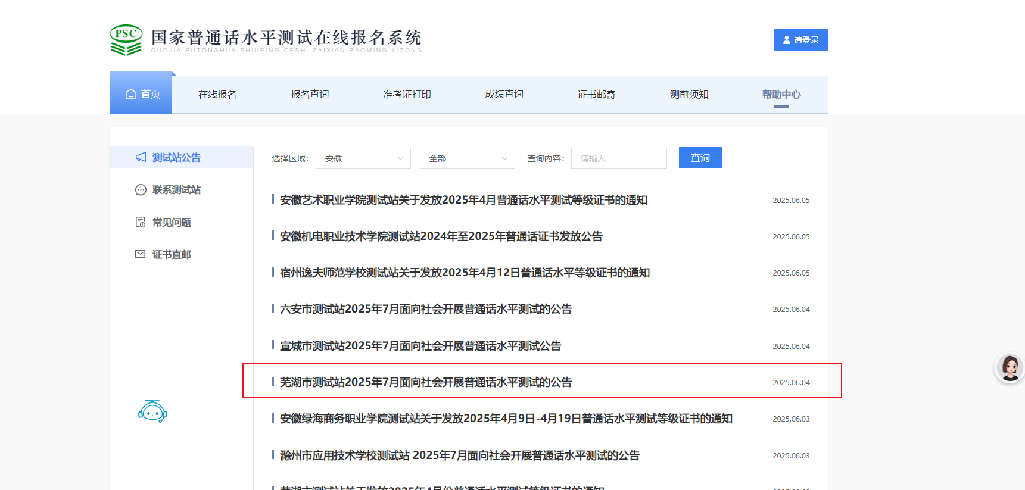Click the user icon in 请登录 button
The image size is (1025, 490).
(x=787, y=40)
